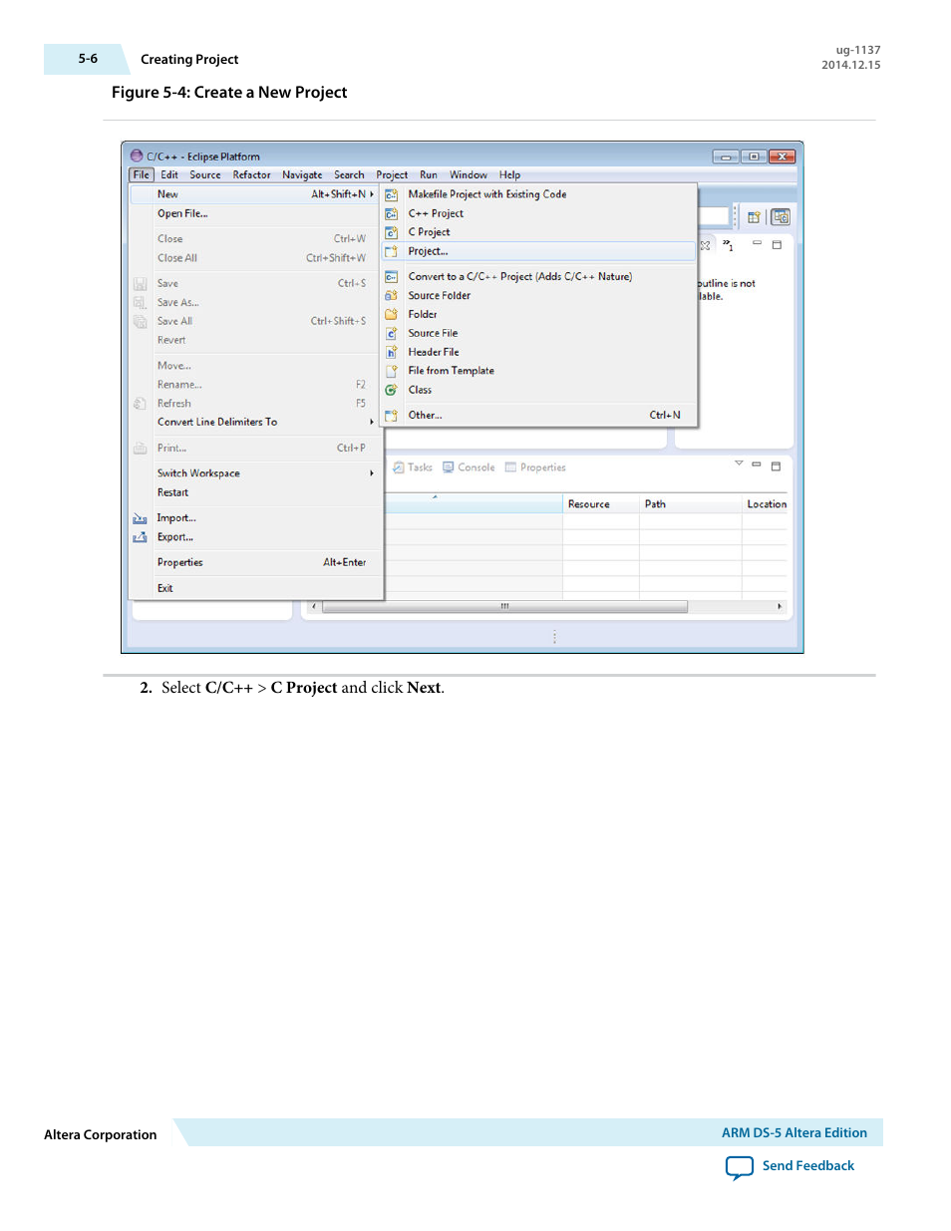Click the C/C++ perspective toolbar icon
Viewport: 951px width, 1231px height.
[781, 216]
